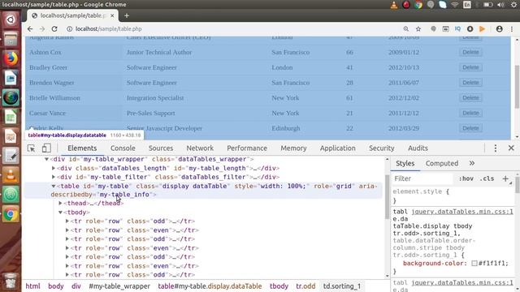Click the address bar URL

(x=108, y=29)
